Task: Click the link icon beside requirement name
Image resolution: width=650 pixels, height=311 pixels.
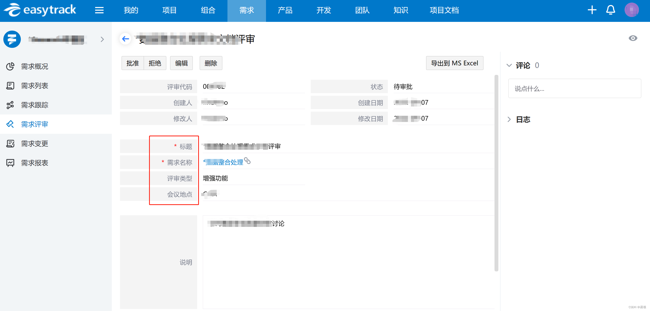Action: [x=247, y=161]
